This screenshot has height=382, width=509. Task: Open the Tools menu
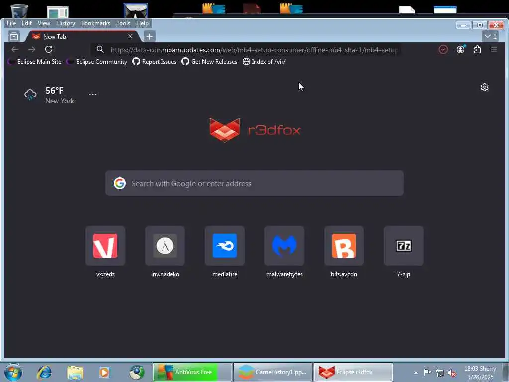tap(123, 23)
